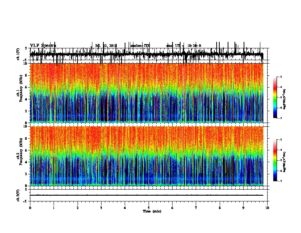Click the time axis tick label "3"
The width and height of the screenshot is (301, 233).
coord(101,207)
